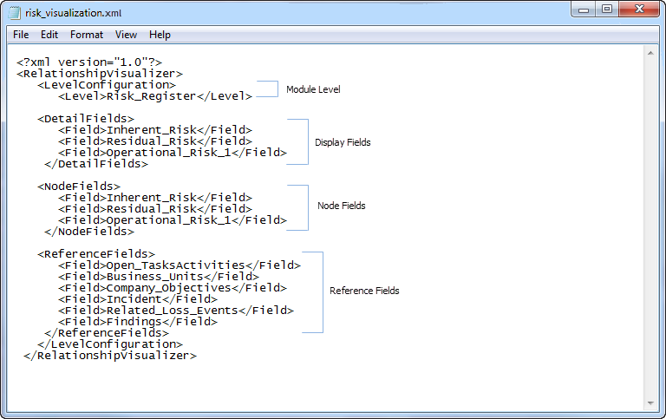Click the opening <RelationshipVisualizer> tag
Screen dimensions: 666x419
click(100, 74)
